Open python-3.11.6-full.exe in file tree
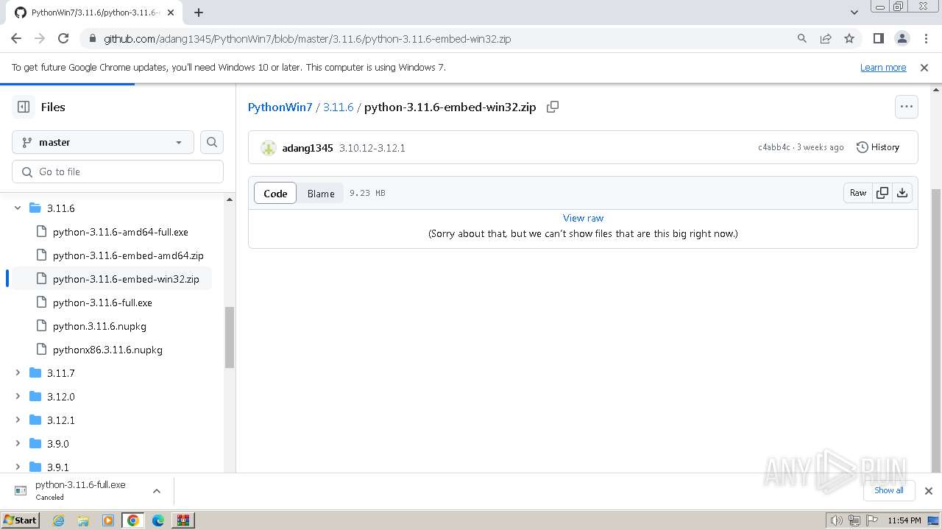 pos(102,303)
